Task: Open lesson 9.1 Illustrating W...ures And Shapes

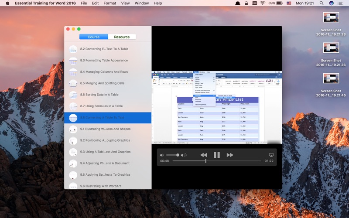Action: [108, 129]
